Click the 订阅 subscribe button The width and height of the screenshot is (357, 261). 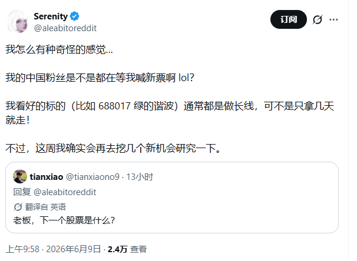coord(289,19)
